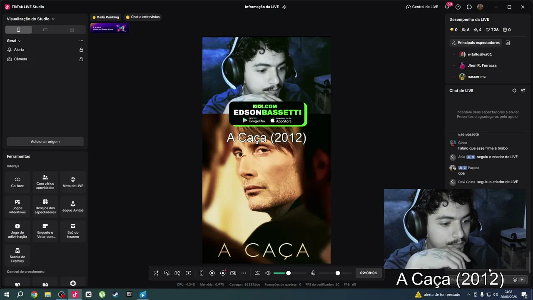Open the settings gear in title bar
This screenshot has height=300, width=533.
click(x=469, y=7)
